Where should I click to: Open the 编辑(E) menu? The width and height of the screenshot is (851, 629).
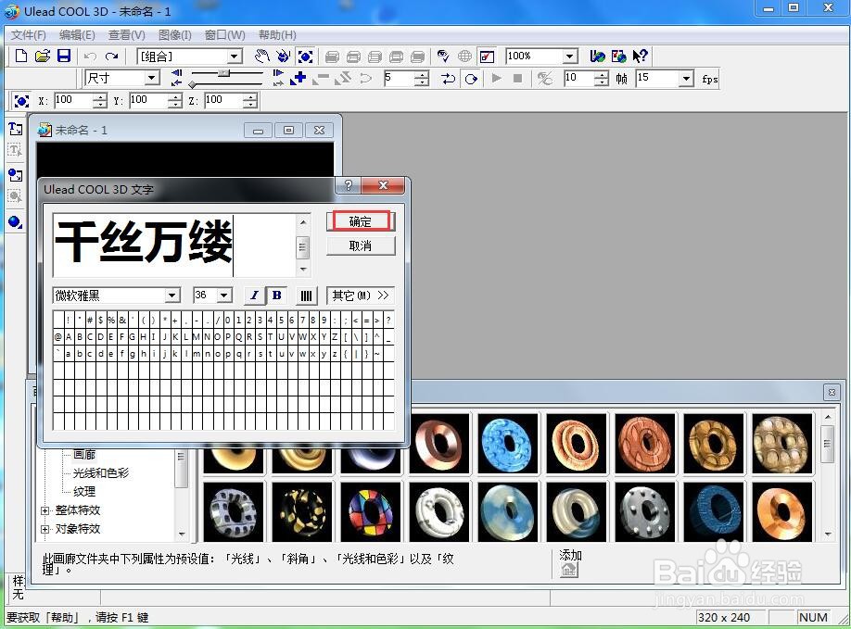click(77, 34)
